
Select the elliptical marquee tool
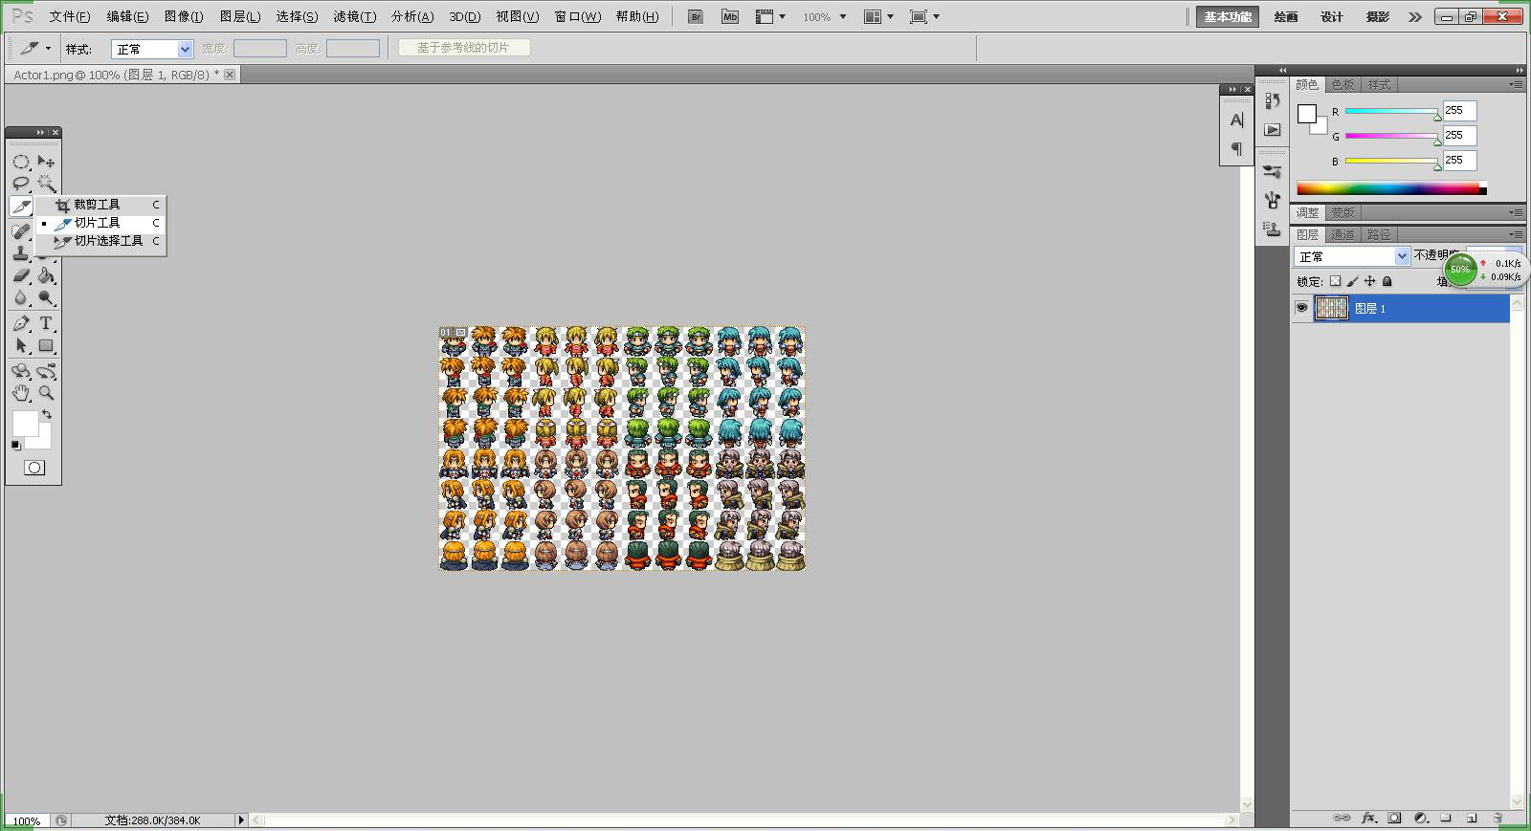(21, 162)
